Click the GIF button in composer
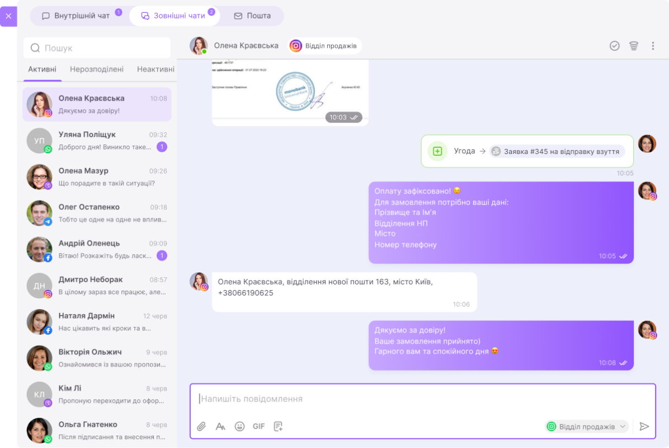This screenshot has height=448, width=669. pos(258,426)
